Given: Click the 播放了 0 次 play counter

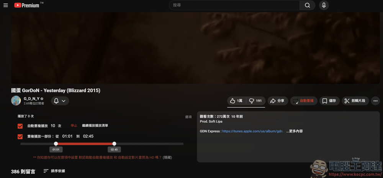Looking at the screenshot, I should (x=26, y=116).
